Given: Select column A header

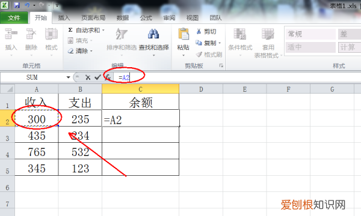Looking at the screenshot, I should (x=37, y=89).
